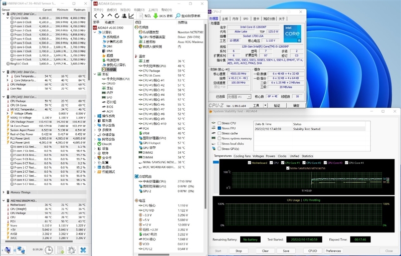The width and height of the screenshot is (401, 256).
Task: Enable Stress cache checkbox
Action: (219, 133)
